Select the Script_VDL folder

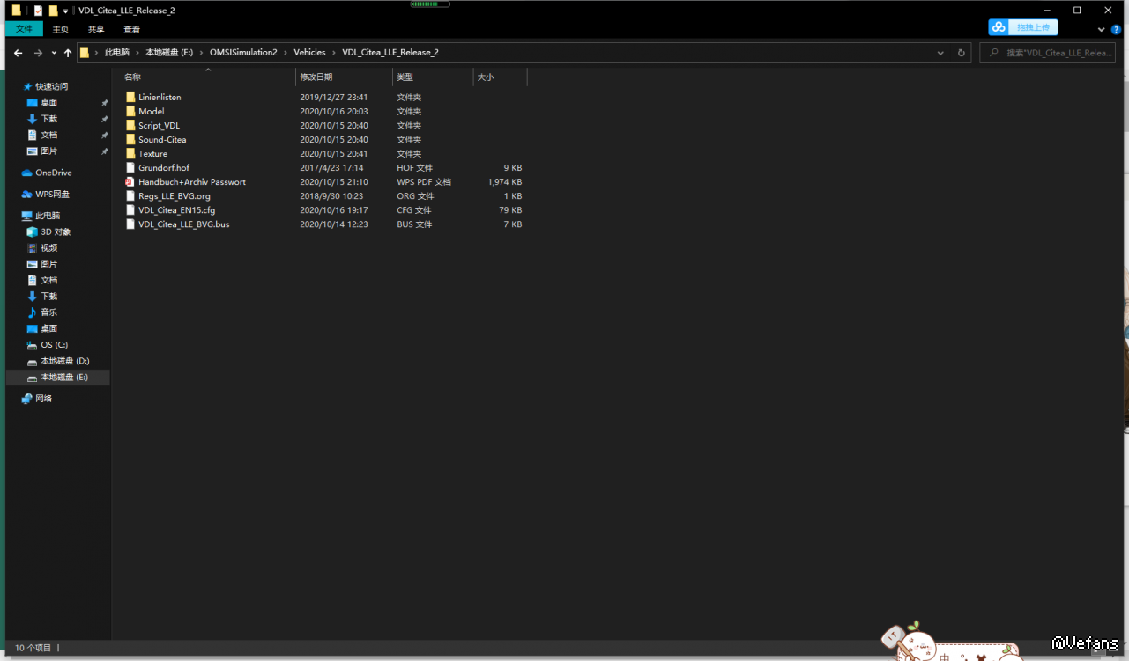[x=159, y=125]
